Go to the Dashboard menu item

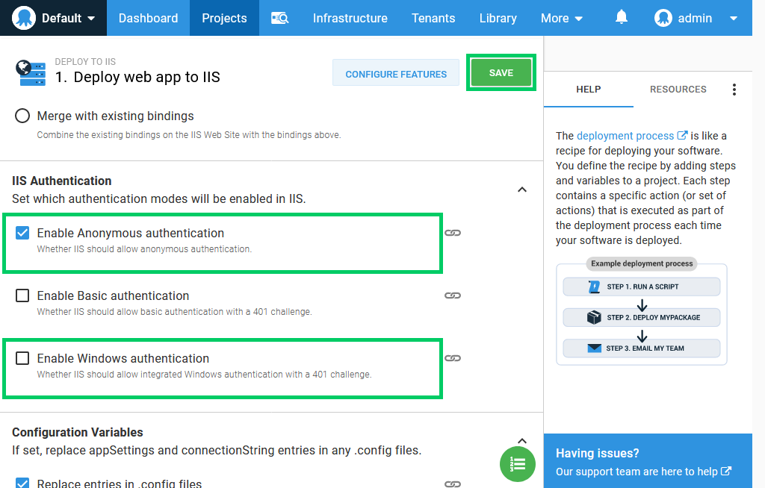(149, 18)
